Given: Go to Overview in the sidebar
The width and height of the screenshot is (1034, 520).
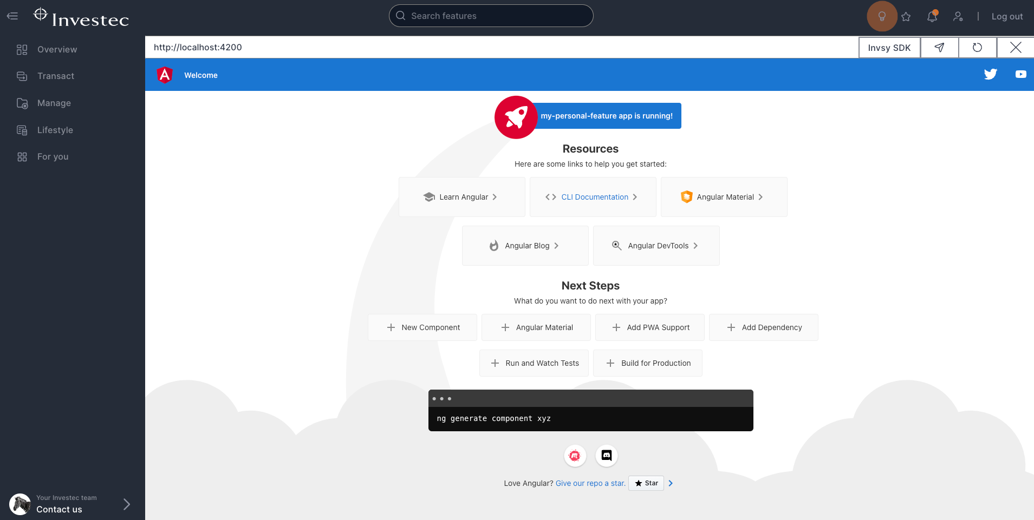Looking at the screenshot, I should click(57, 50).
